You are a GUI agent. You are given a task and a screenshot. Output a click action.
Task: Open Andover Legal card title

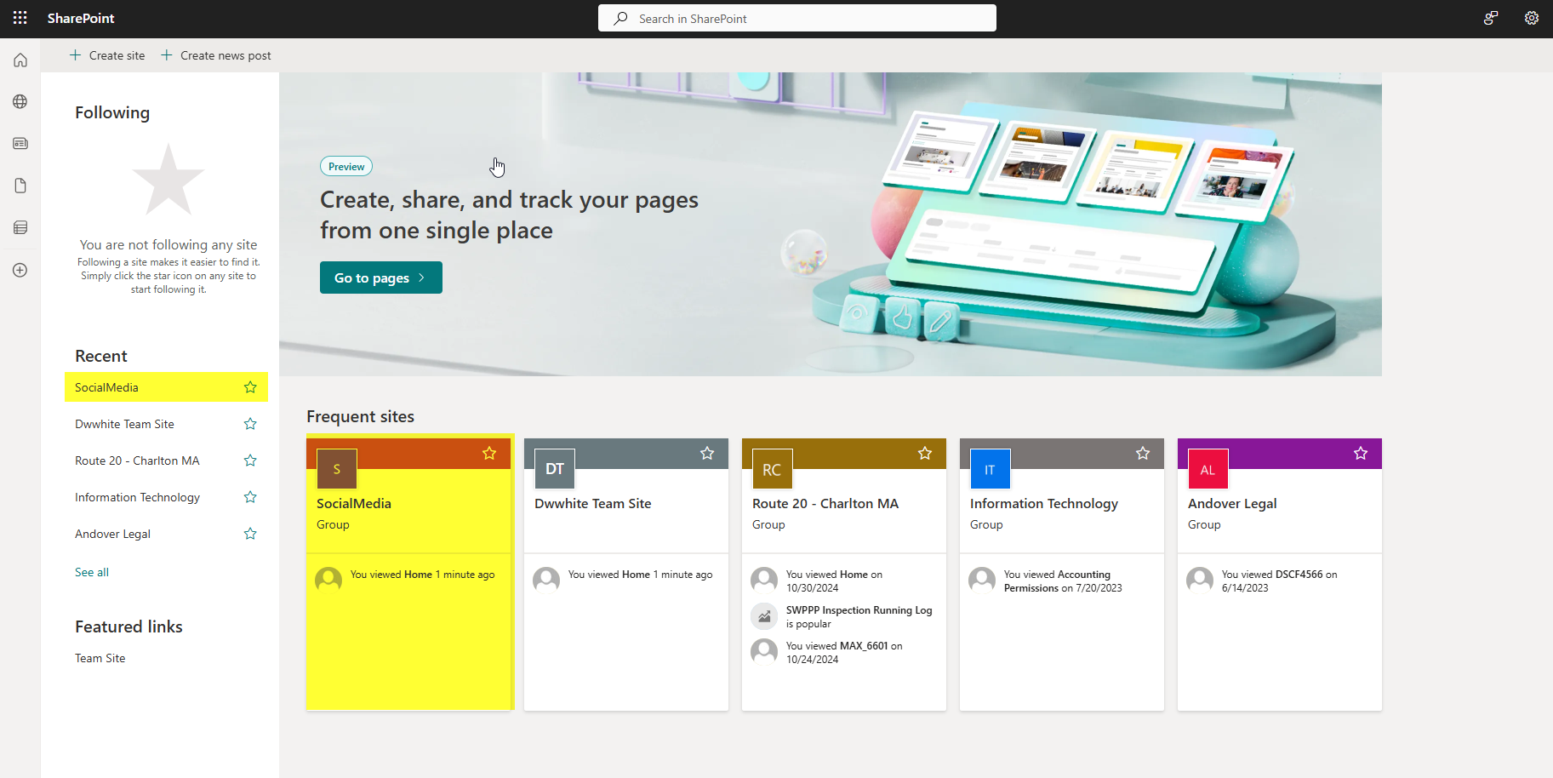pos(1232,503)
